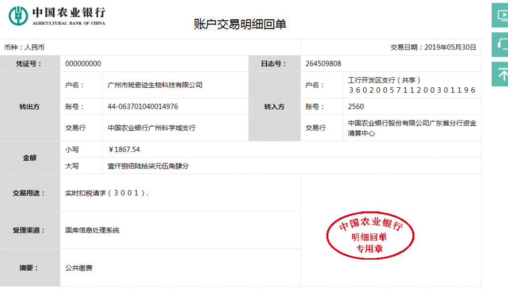This screenshot has height=290, width=508.
Task: Click the purpose 实时扣税请求（3001）
Action: [x=107, y=193]
